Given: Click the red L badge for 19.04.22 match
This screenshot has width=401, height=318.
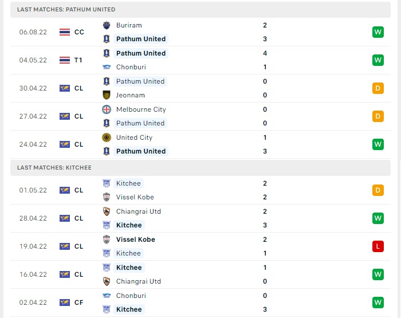Looking at the screenshot, I should (378, 246).
